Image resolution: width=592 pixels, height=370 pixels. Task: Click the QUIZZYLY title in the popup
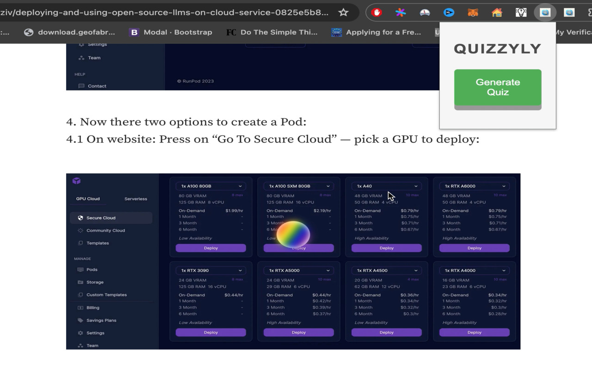point(498,49)
